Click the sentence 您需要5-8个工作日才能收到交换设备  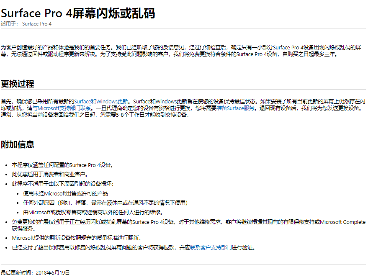pos(145,115)
